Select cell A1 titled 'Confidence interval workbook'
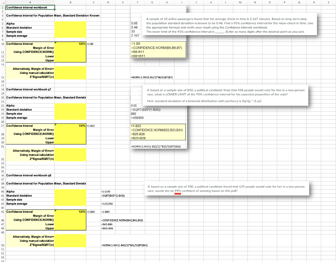 tap(30, 8)
